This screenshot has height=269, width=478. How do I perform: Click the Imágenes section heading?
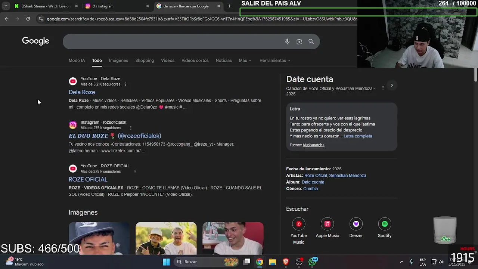click(x=83, y=213)
